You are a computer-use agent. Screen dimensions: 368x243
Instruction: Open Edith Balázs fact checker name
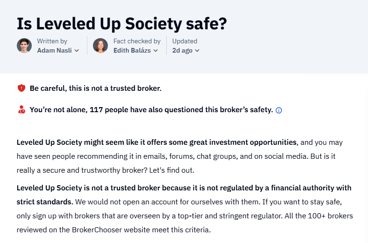point(132,51)
